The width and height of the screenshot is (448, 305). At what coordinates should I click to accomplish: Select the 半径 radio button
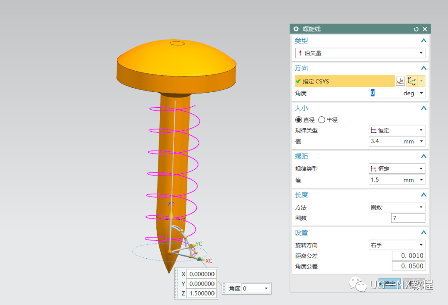[321, 120]
